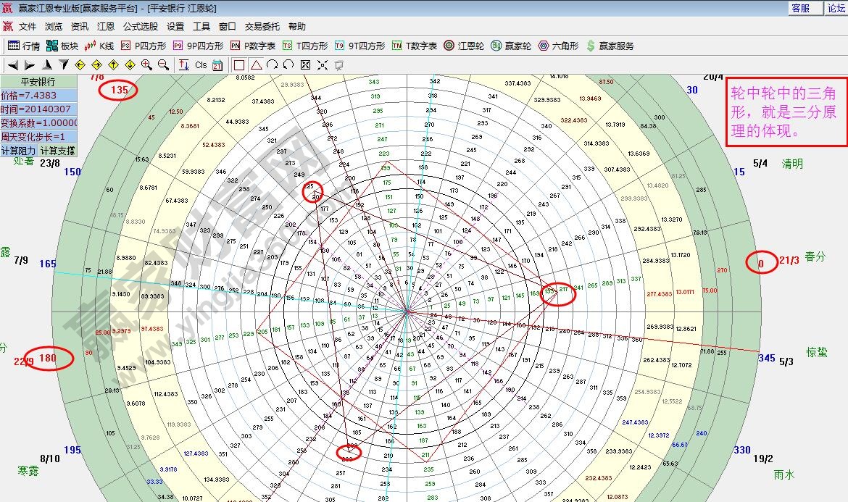Click the calendar date icon
The height and width of the screenshot is (502, 848).
217,64
